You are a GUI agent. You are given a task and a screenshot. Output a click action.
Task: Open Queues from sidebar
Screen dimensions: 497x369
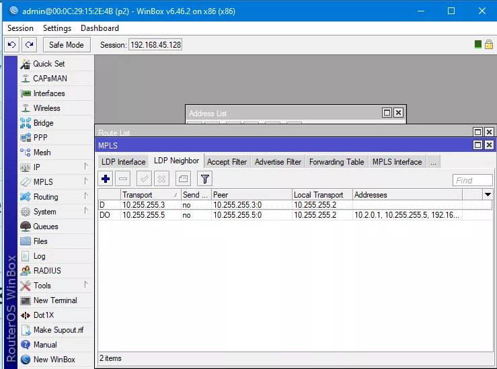pos(56,226)
